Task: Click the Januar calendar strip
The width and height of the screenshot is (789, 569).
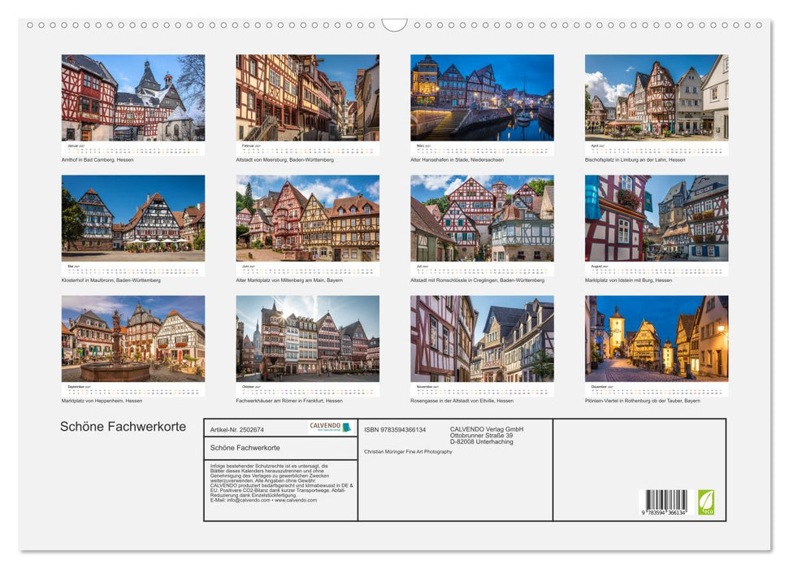Action: (132, 149)
